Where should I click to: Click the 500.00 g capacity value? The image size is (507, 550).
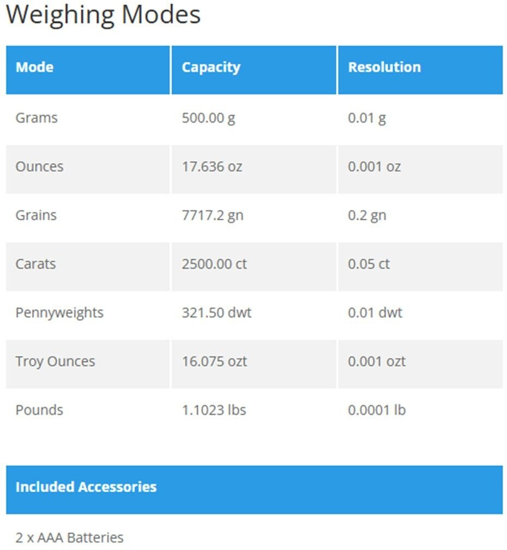point(209,118)
